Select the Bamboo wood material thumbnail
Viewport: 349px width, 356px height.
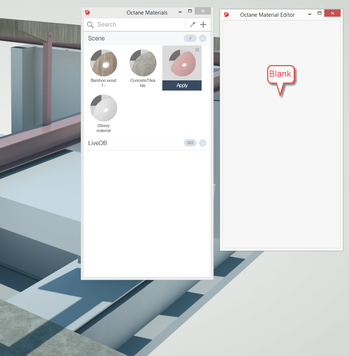[x=104, y=63]
